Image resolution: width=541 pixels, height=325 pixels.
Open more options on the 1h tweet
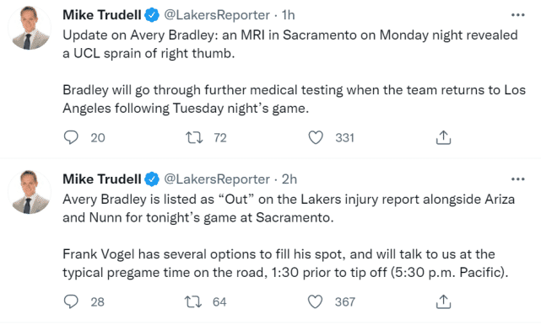click(518, 15)
